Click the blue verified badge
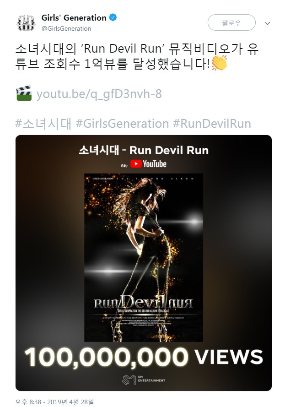Viewport: 285px width, 407px height. point(113,18)
